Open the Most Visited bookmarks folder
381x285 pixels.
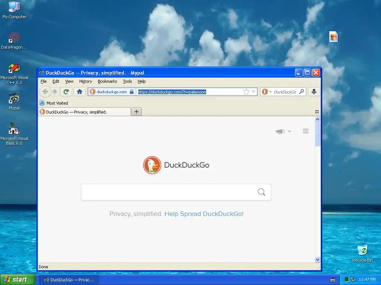(x=54, y=103)
